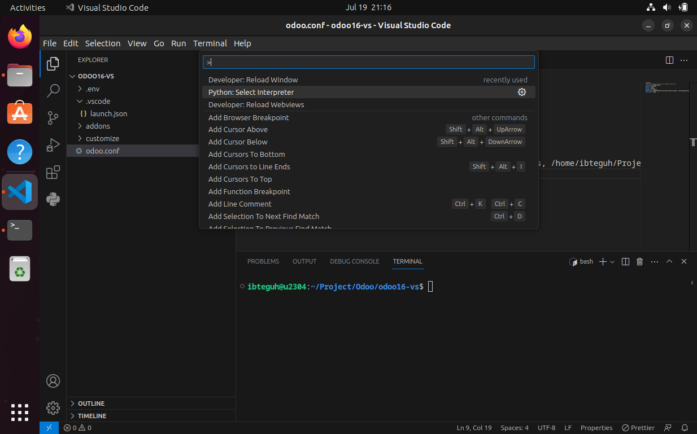Click inside the command palette input field

(368, 62)
